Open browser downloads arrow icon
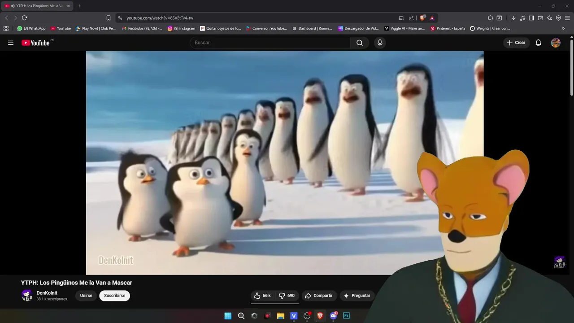 tap(513, 18)
